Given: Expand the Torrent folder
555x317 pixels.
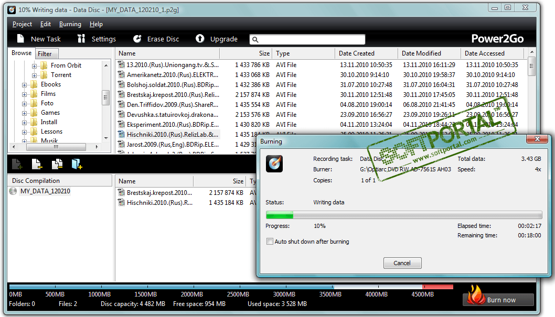Looking at the screenshot, I should (34, 75).
